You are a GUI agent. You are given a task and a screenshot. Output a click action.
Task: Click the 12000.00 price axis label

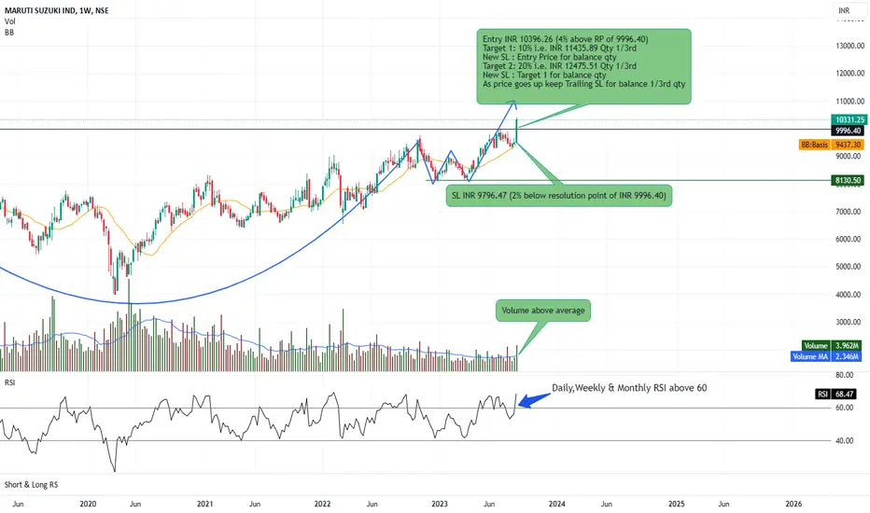pos(850,73)
